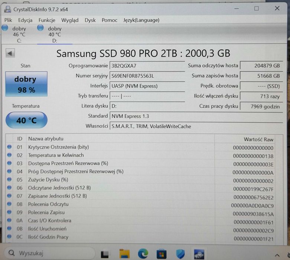Screen dimensions: 290x260
Task: Click the Interfejs field UASP (NVM Express)
Action: [147, 86]
